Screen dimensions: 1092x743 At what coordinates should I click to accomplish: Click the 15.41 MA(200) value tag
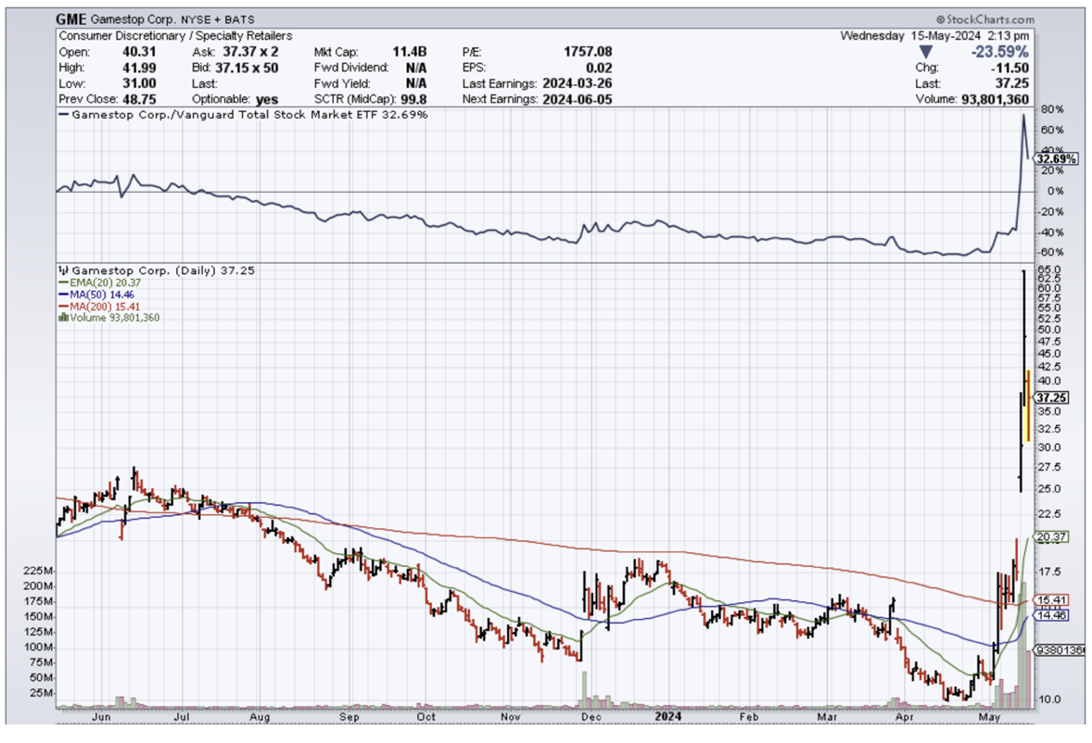click(1049, 599)
